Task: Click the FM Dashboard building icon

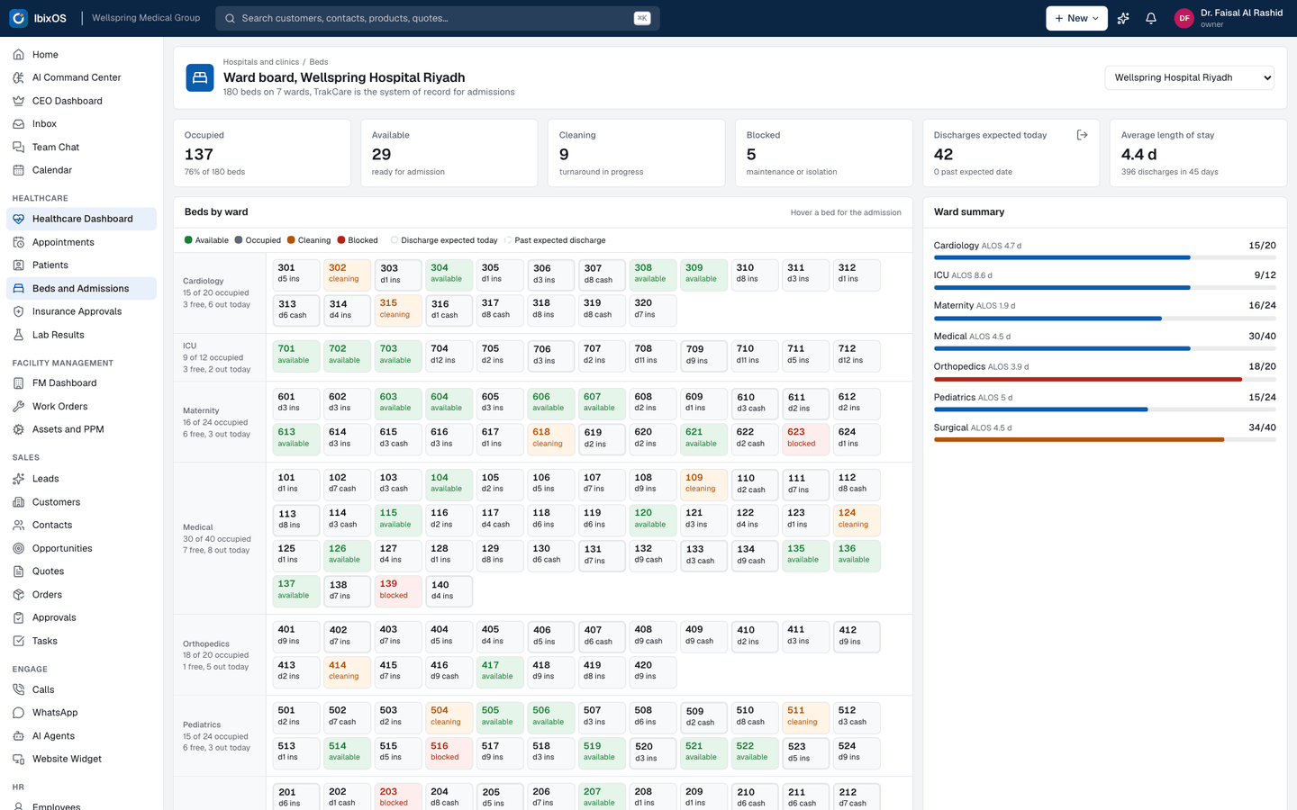Action: coord(18,383)
